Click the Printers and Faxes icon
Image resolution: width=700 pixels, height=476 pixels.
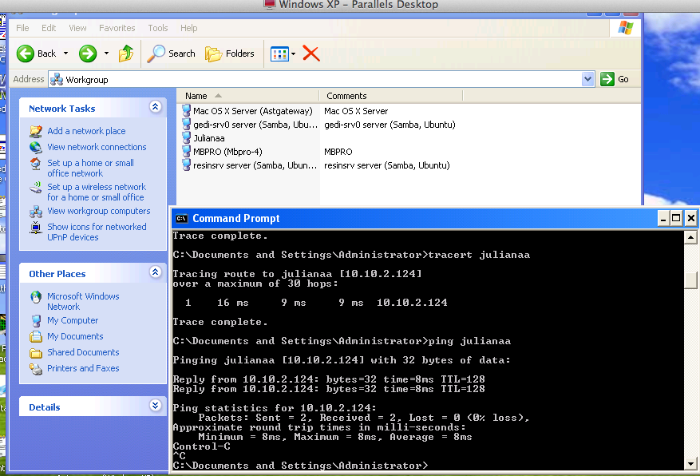pos(36,369)
